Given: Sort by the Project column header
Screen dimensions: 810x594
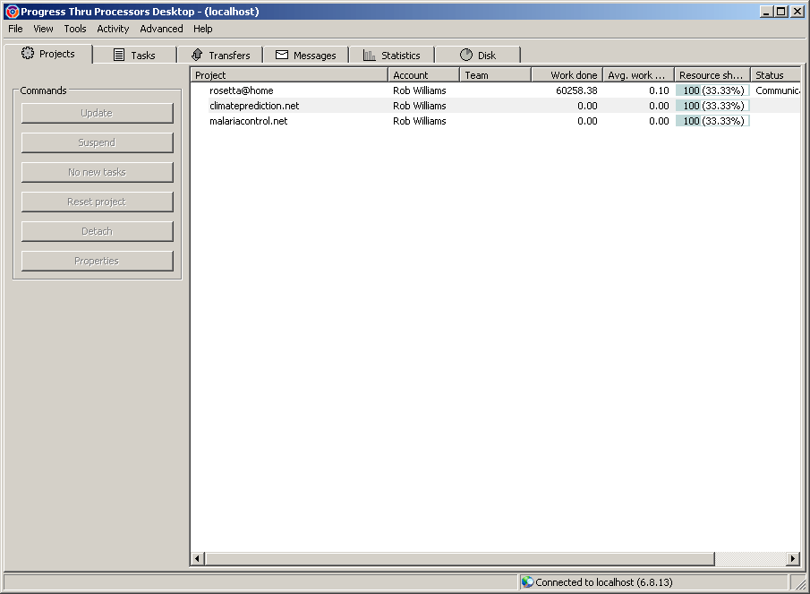Looking at the screenshot, I should pos(289,75).
